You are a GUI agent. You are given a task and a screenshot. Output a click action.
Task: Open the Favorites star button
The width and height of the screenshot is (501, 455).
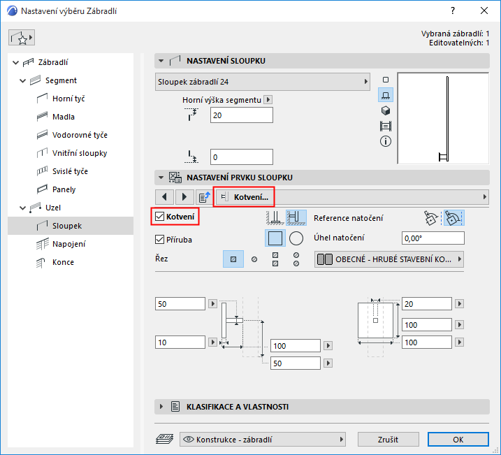[x=22, y=38]
